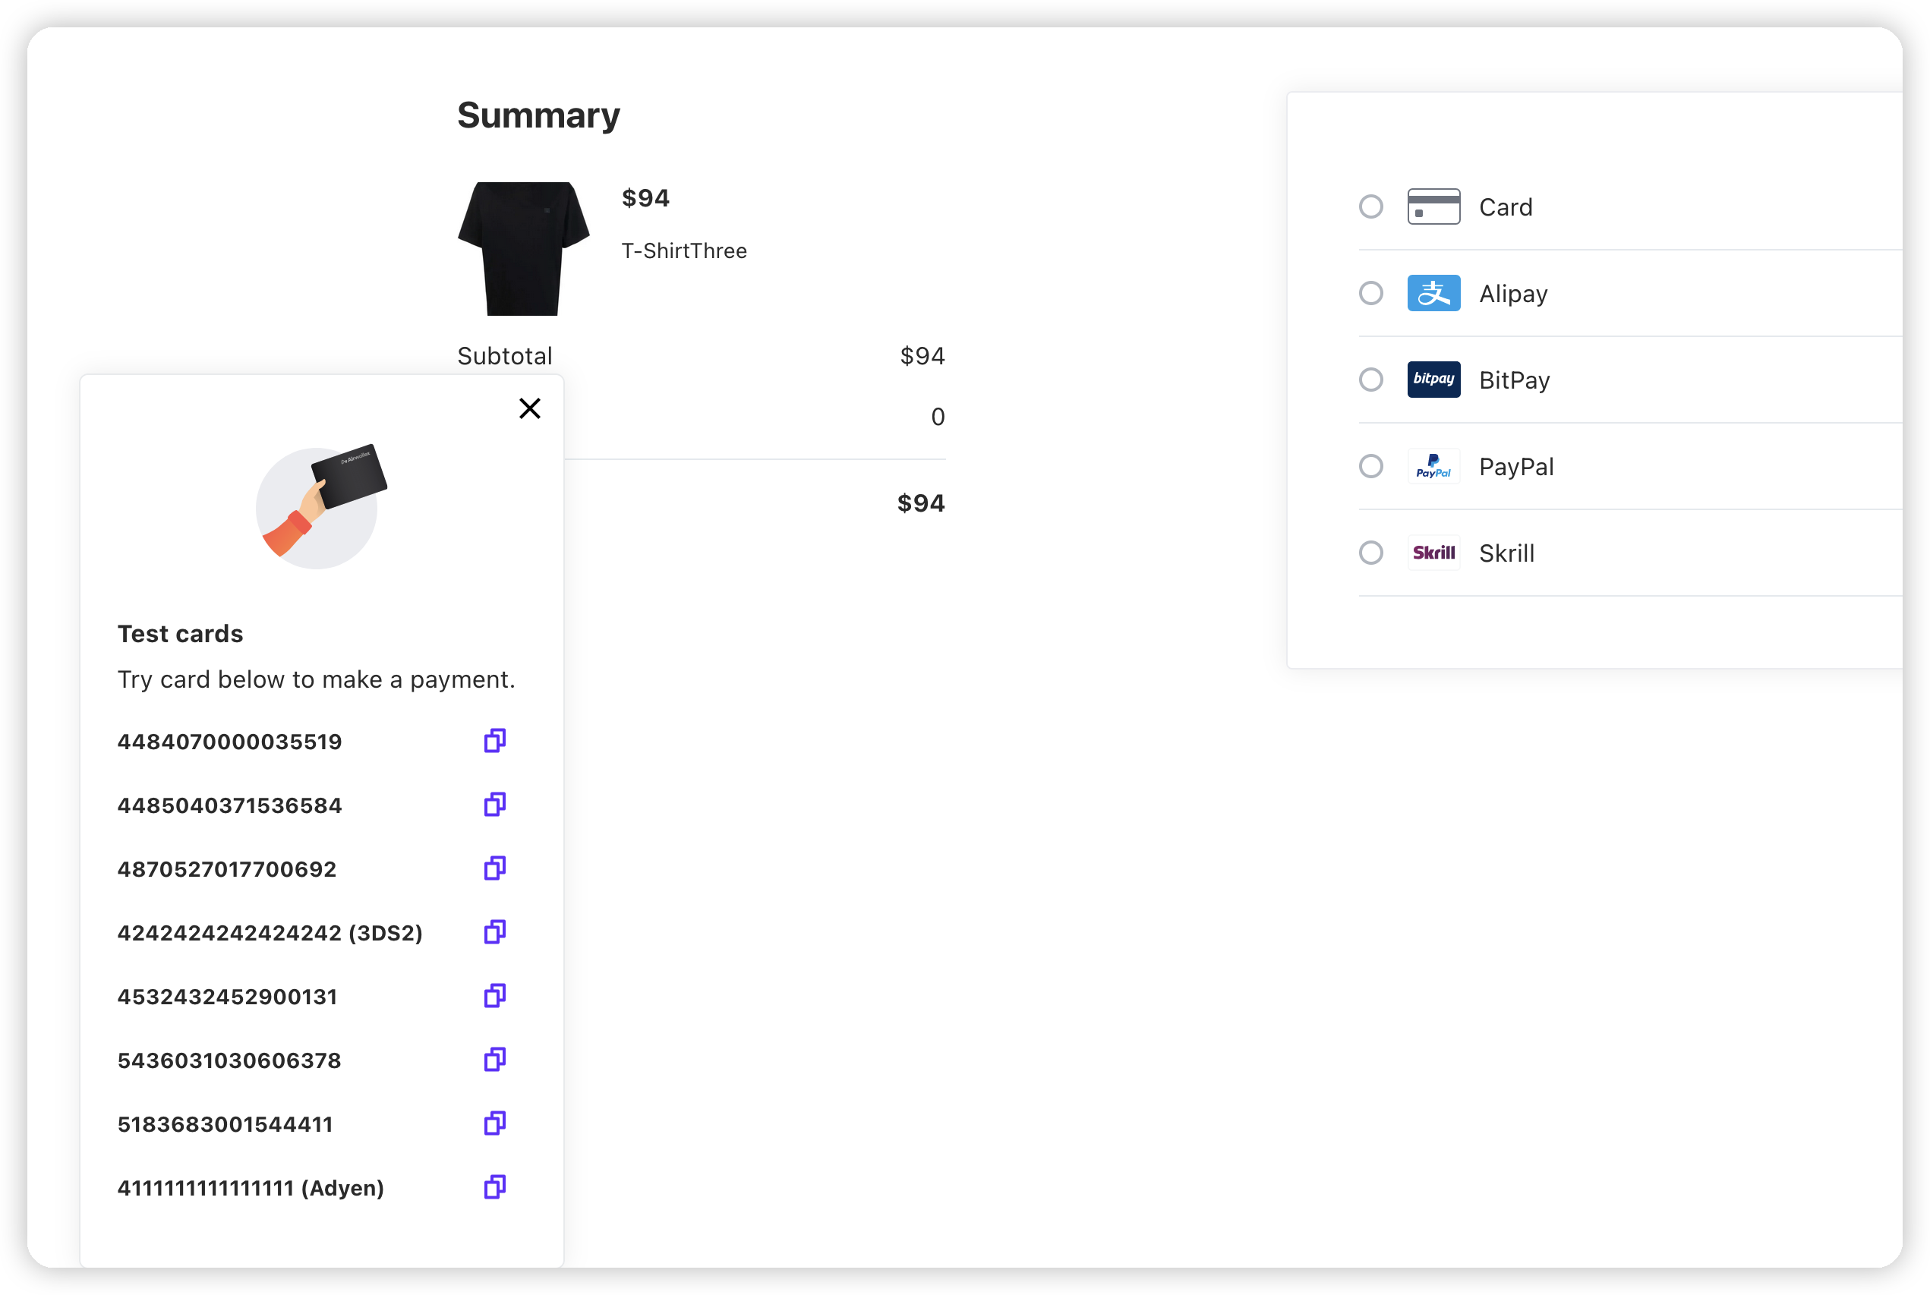Click 4242424242424242 (3DS2) text
The height and width of the screenshot is (1295, 1930).
(270, 933)
